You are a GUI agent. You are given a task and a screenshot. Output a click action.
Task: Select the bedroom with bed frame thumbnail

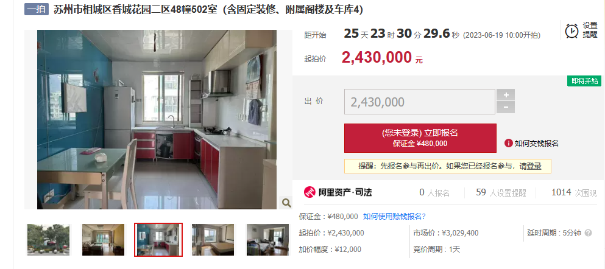click(x=213, y=240)
